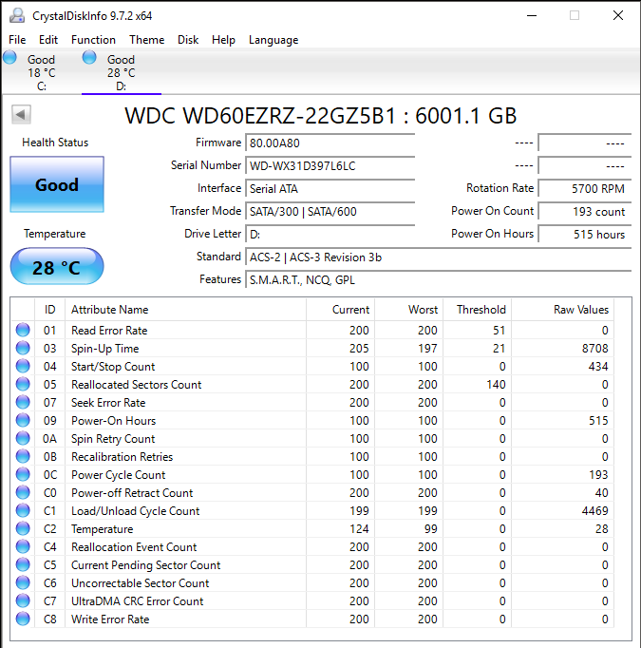Open the Disk menu
This screenshot has height=648, width=641.
188,40
